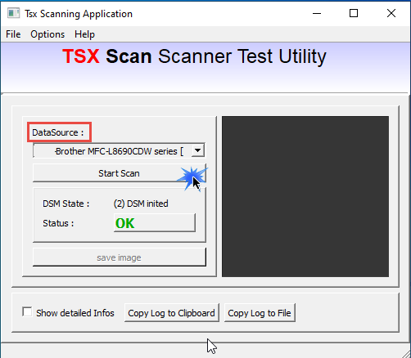Screen dimensions: 411x358
Task: Click the TSX Scan Scanner Test Utility heading
Action: [194, 56]
